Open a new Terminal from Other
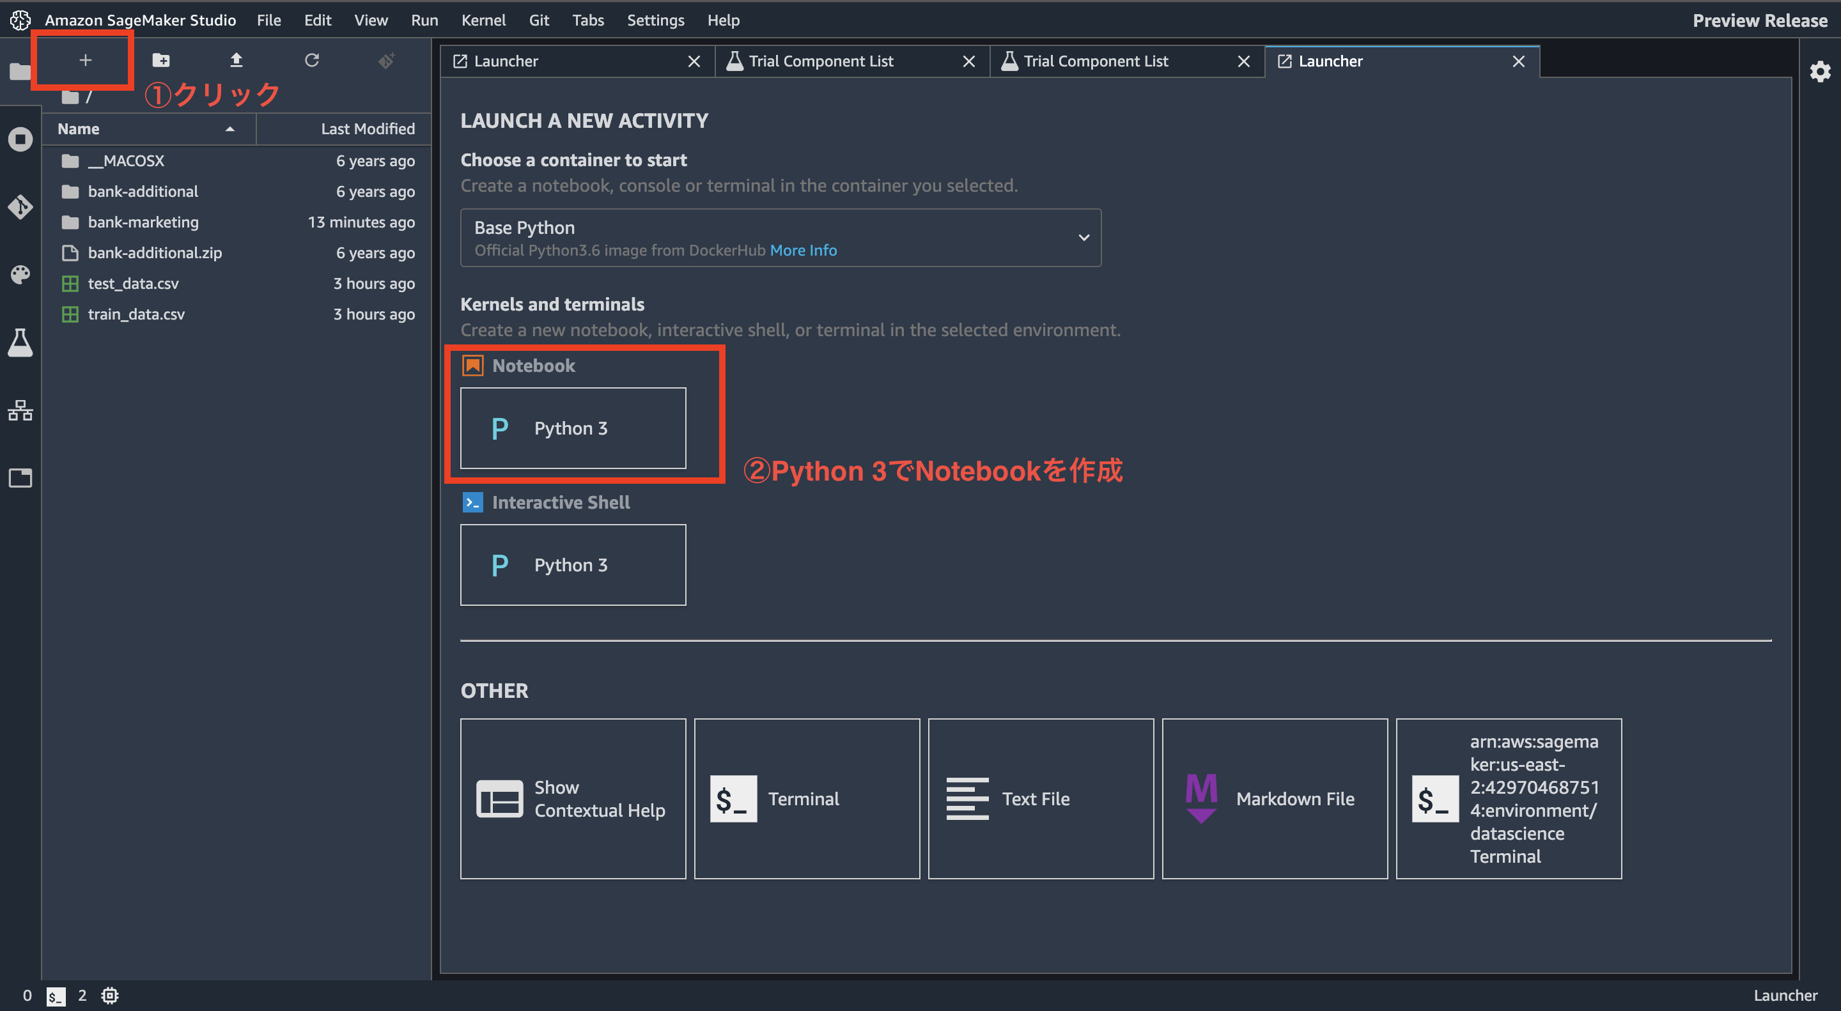Screen dimensions: 1841x1011 (807, 799)
